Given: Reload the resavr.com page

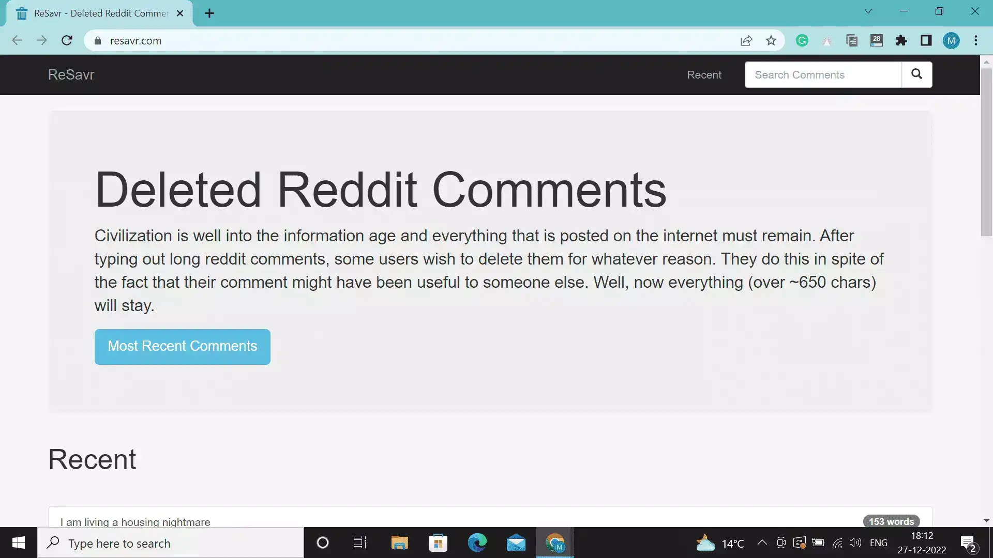Looking at the screenshot, I should [x=67, y=40].
